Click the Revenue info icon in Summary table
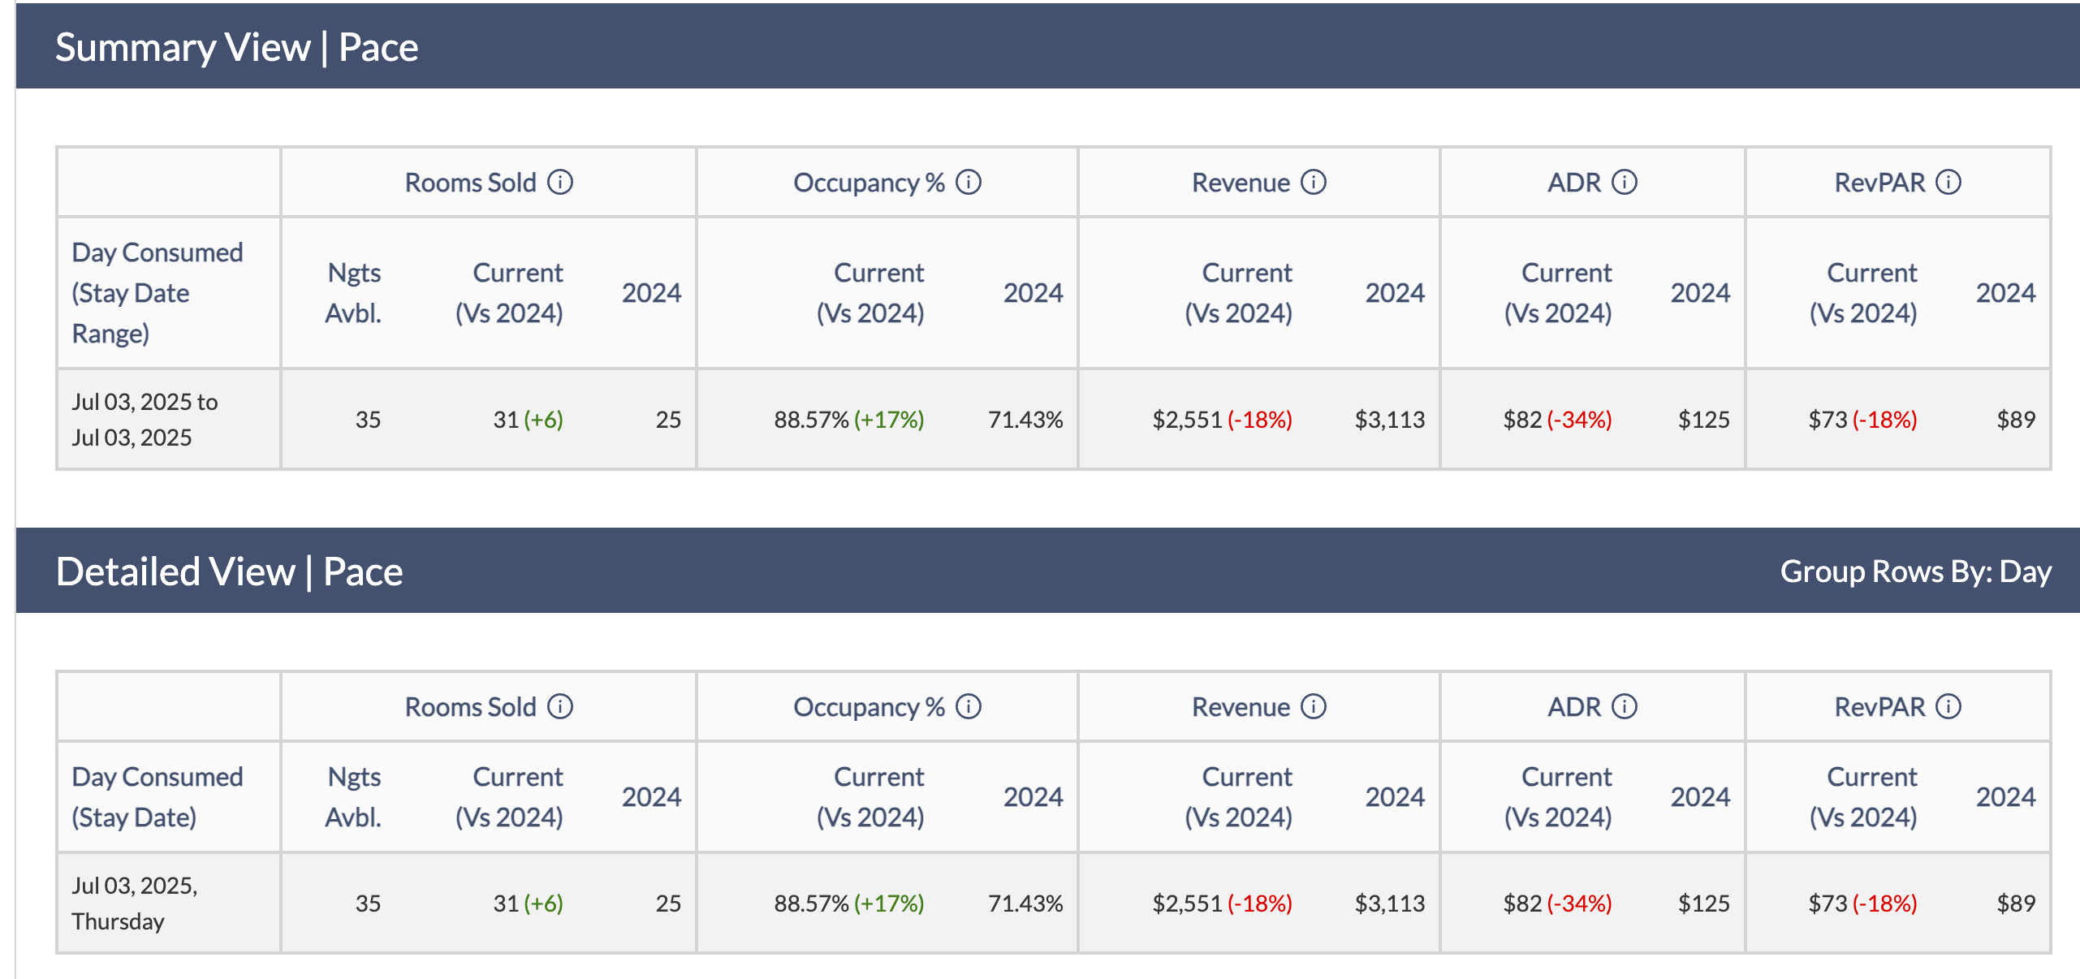The width and height of the screenshot is (2080, 979). tap(1313, 182)
